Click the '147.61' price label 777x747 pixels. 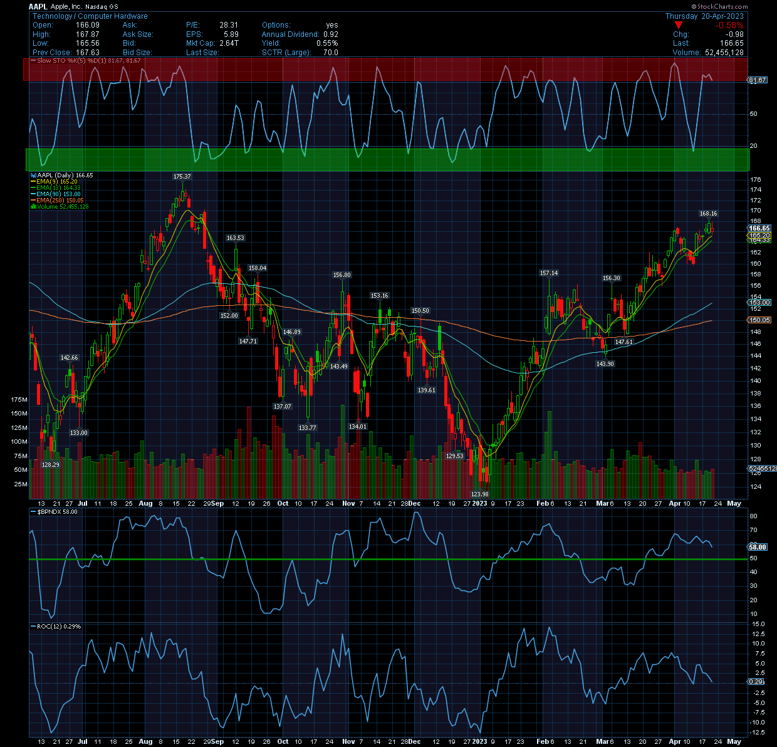click(624, 342)
